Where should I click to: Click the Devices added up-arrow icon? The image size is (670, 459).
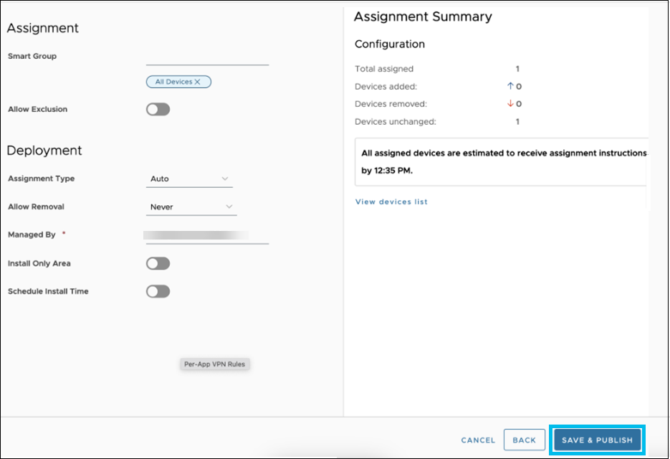(509, 86)
